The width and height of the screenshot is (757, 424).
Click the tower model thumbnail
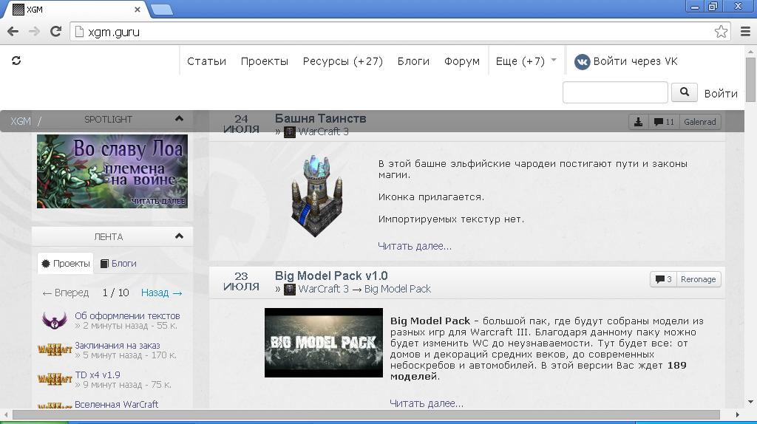(317, 196)
